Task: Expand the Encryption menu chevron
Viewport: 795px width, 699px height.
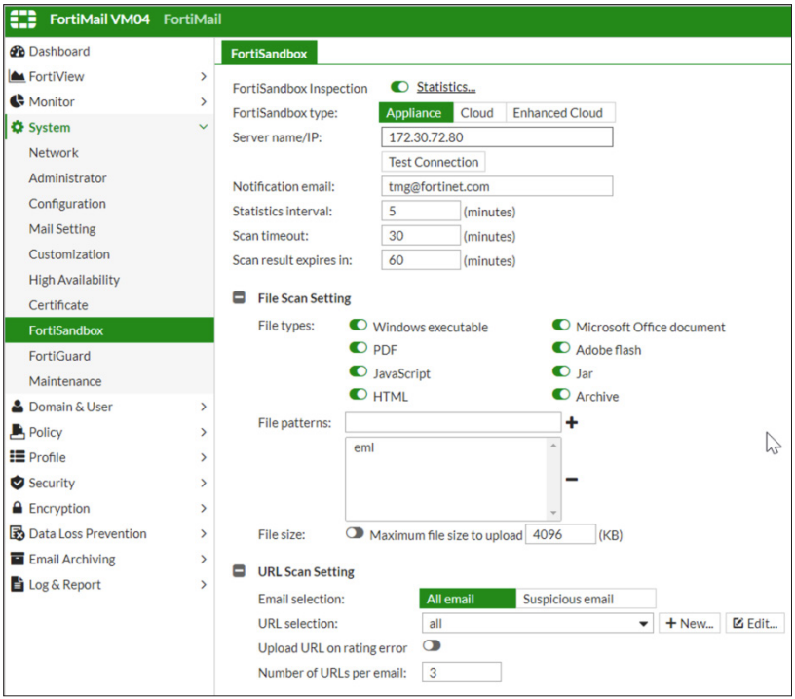Action: coord(204,508)
